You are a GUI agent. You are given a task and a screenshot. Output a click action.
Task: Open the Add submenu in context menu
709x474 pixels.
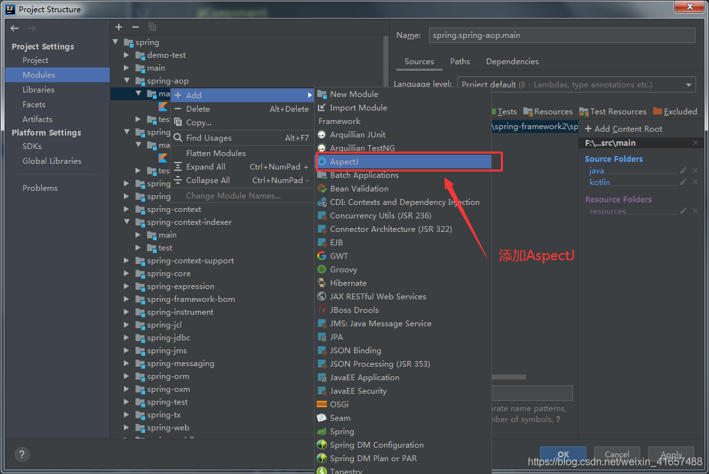[243, 95]
